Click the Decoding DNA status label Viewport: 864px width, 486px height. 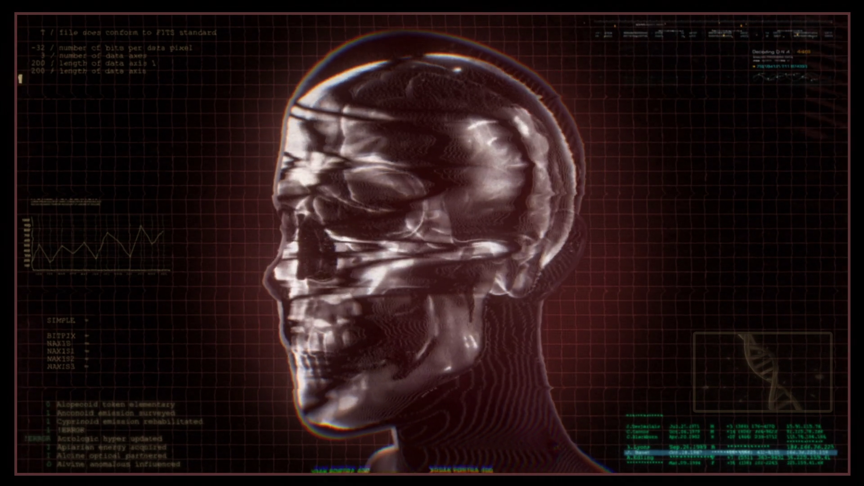pyautogui.click(x=771, y=52)
